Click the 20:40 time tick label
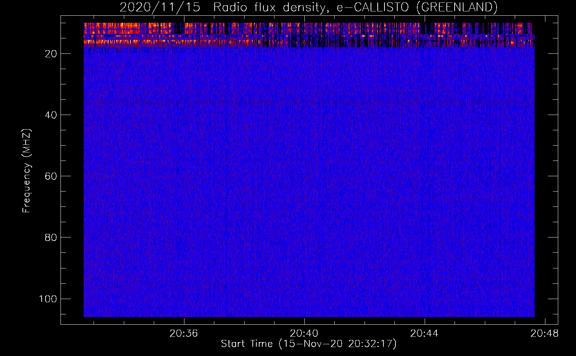The image size is (576, 356). pyautogui.click(x=304, y=334)
